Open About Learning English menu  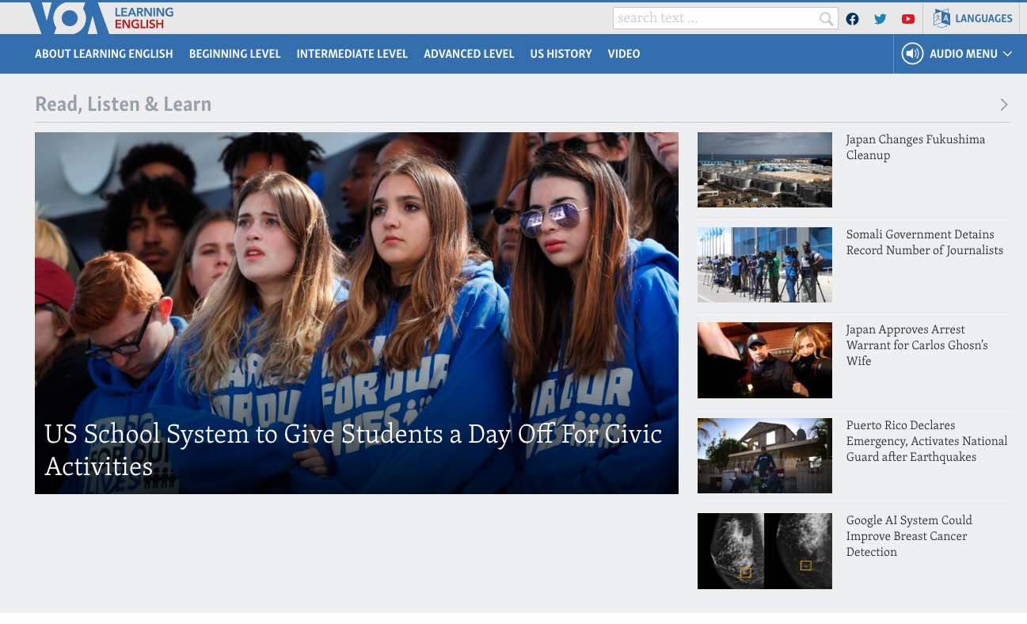point(104,54)
